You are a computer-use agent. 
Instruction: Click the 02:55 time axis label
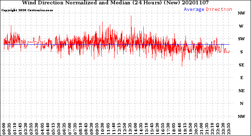(31, 129)
